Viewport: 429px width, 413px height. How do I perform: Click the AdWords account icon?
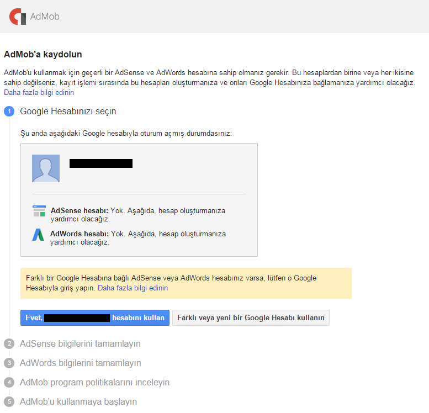pyautogui.click(x=38, y=234)
